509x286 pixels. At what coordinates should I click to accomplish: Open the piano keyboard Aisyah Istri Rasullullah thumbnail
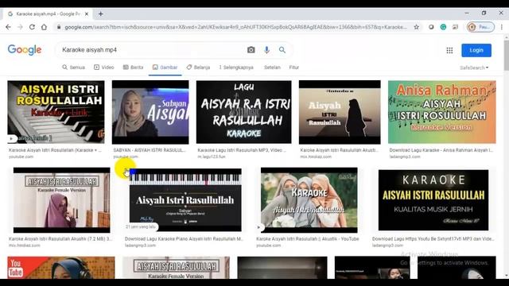click(x=185, y=199)
